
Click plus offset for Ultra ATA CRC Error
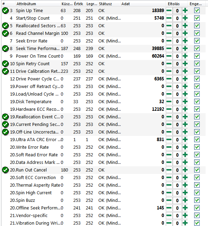[185, 140]
